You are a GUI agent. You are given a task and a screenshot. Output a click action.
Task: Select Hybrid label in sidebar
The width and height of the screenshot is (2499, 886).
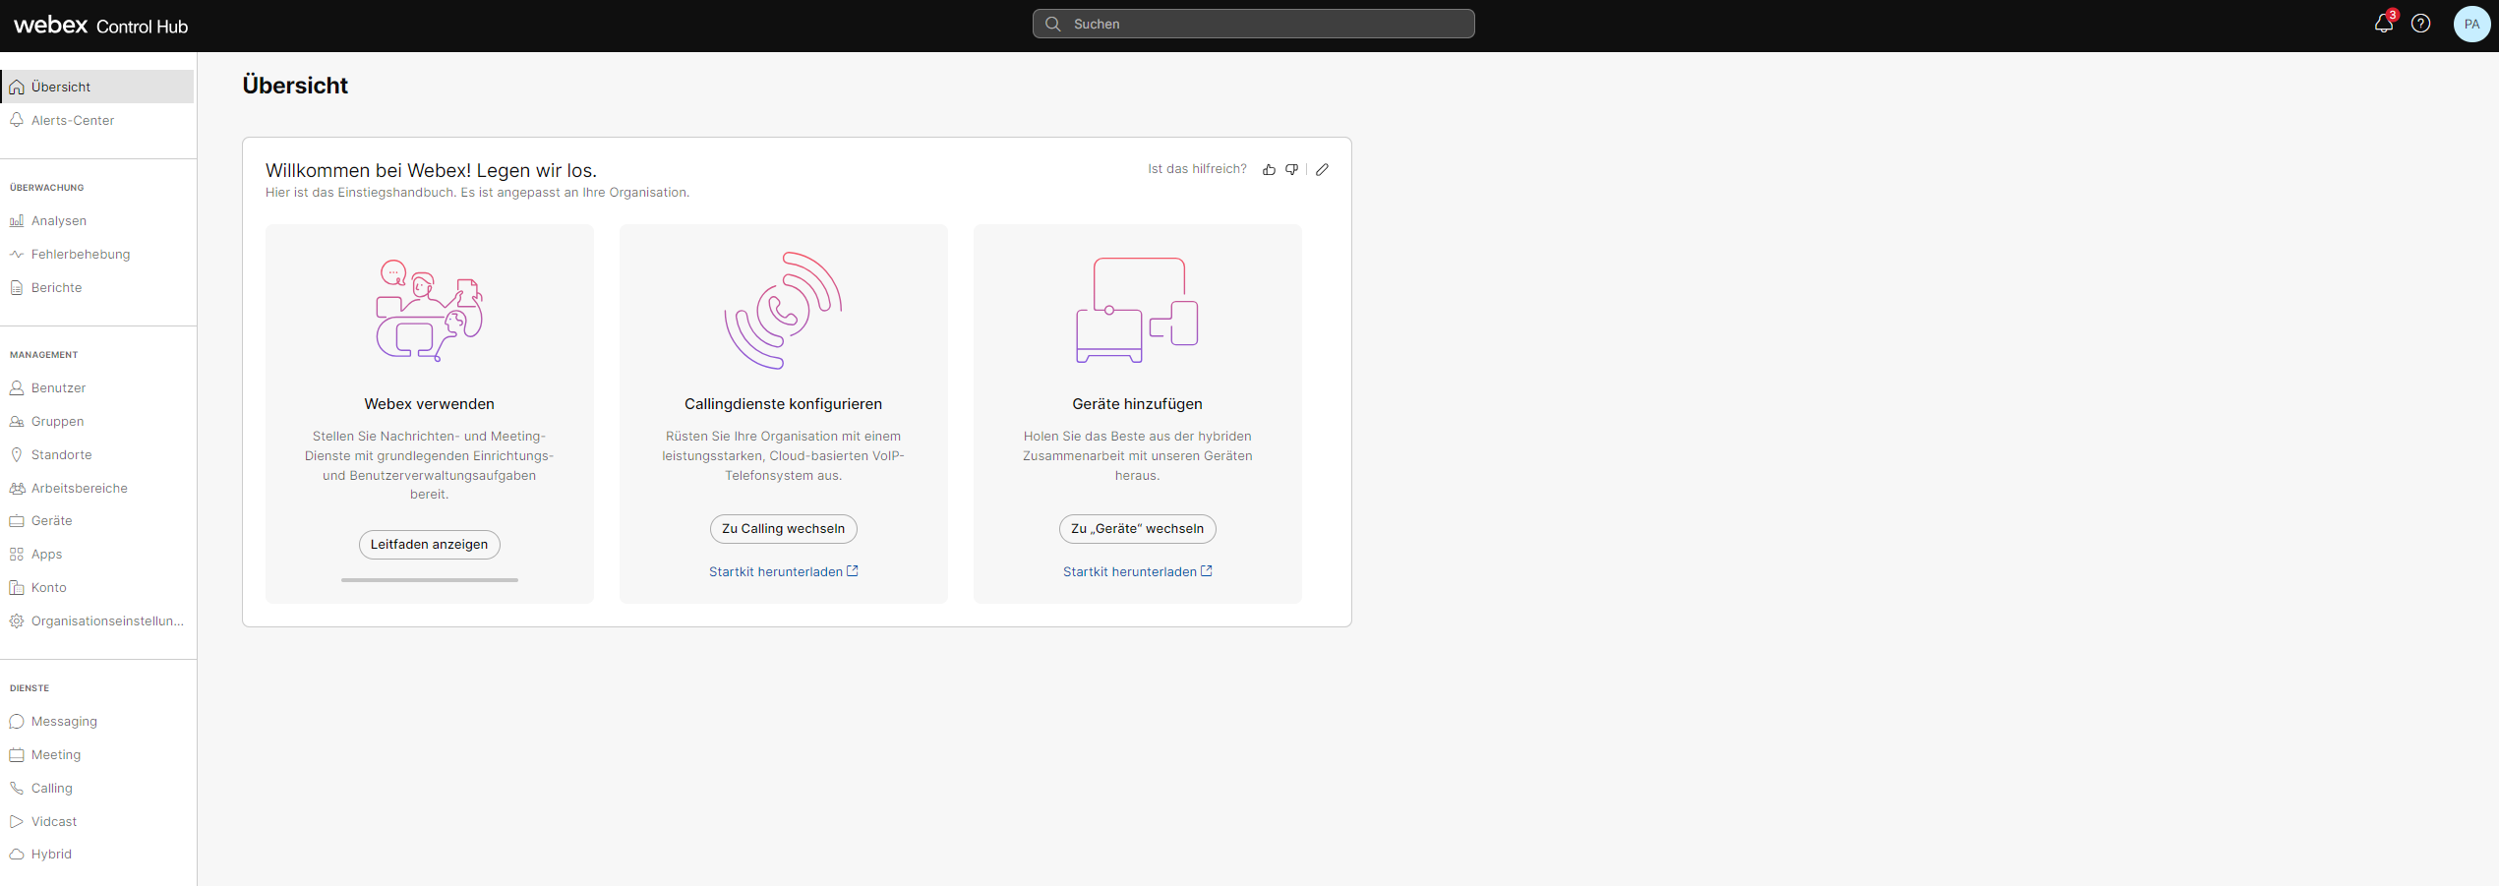tap(52, 855)
